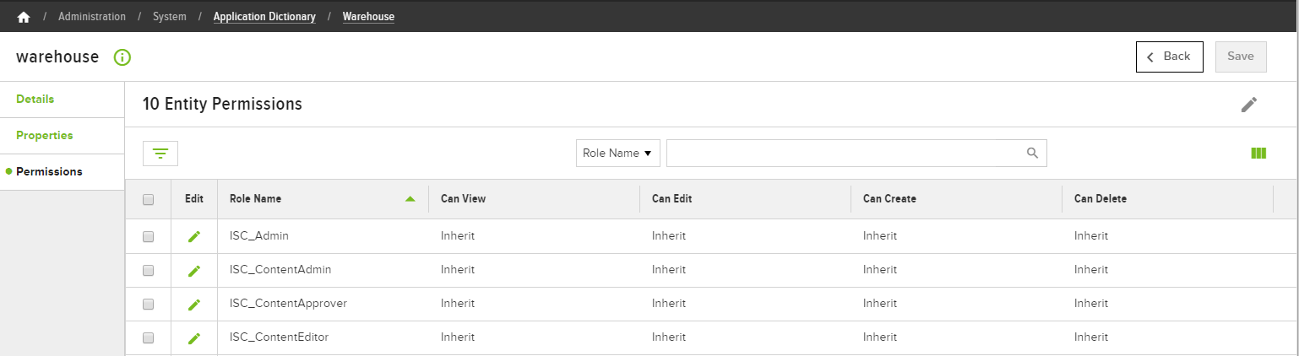
Task: Edit the ISC_ContentAdmin role permission
Action: [x=194, y=271]
